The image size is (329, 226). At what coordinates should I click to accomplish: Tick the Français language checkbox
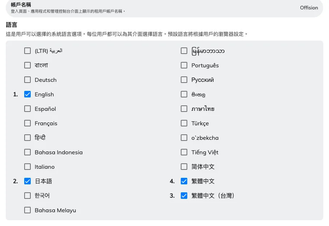coord(27,123)
